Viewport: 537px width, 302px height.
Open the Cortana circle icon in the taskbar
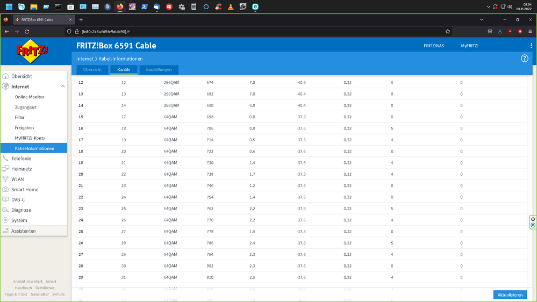206,6
